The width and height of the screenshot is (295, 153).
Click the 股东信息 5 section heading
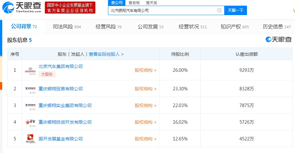(x=19, y=40)
